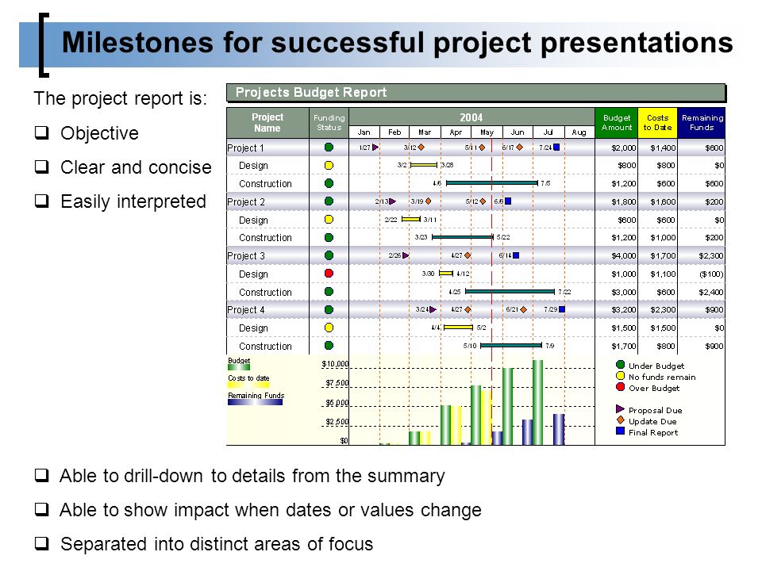This screenshot has height=571, width=762.
Task: Click the Funding Status column header
Action: pyautogui.click(x=329, y=123)
